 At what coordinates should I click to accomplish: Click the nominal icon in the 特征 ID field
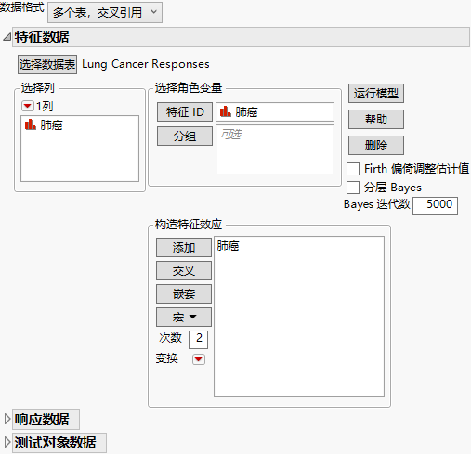click(226, 111)
